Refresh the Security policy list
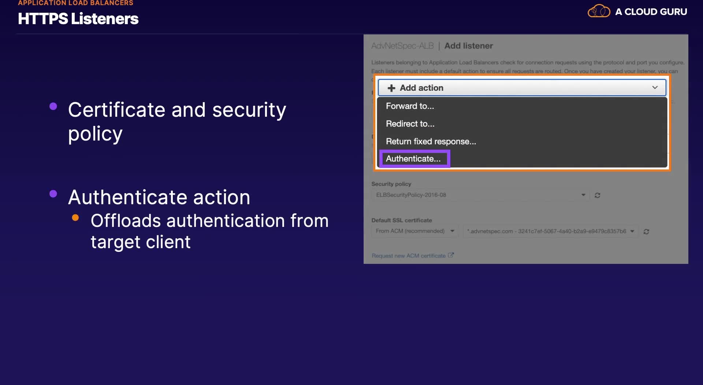This screenshot has width=703, height=385. pos(597,195)
